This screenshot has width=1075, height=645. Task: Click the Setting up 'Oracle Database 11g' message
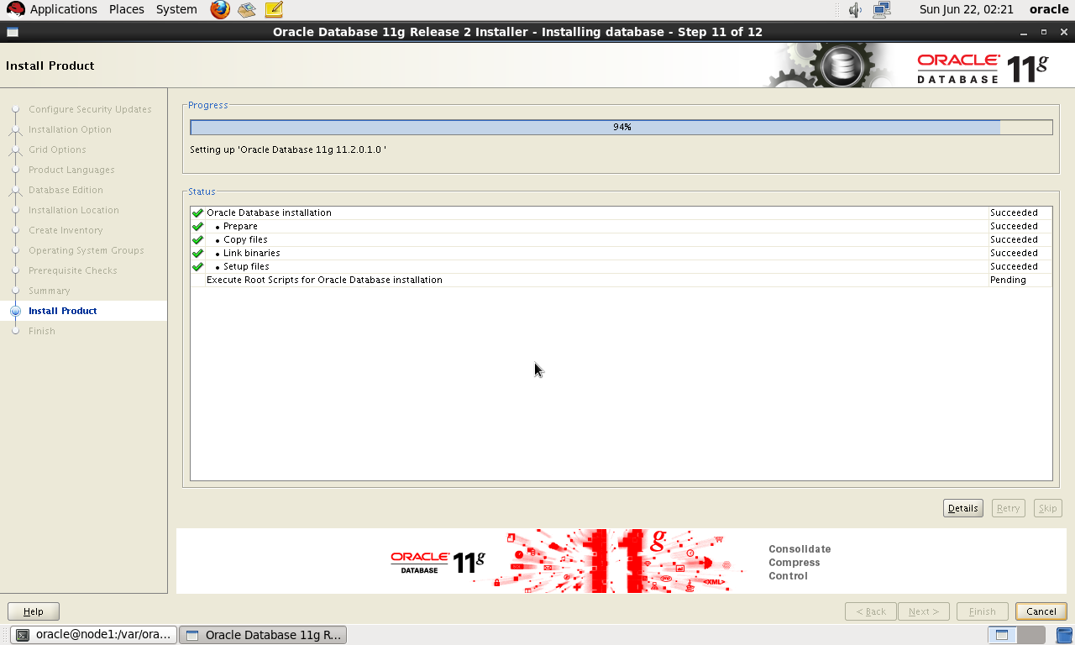click(x=288, y=149)
